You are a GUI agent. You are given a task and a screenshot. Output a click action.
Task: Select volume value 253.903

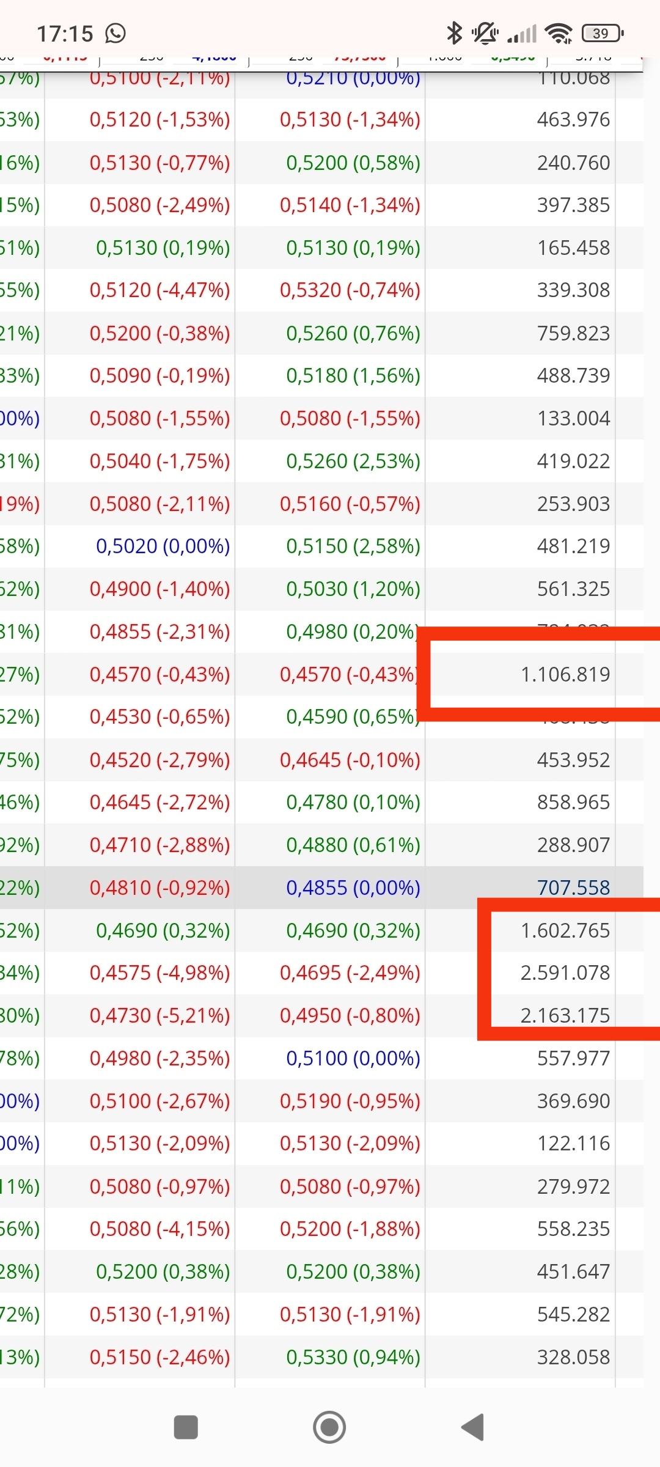click(x=573, y=504)
